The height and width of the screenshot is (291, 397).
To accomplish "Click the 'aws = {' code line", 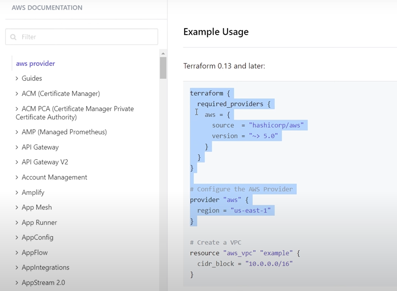I will tap(217, 114).
